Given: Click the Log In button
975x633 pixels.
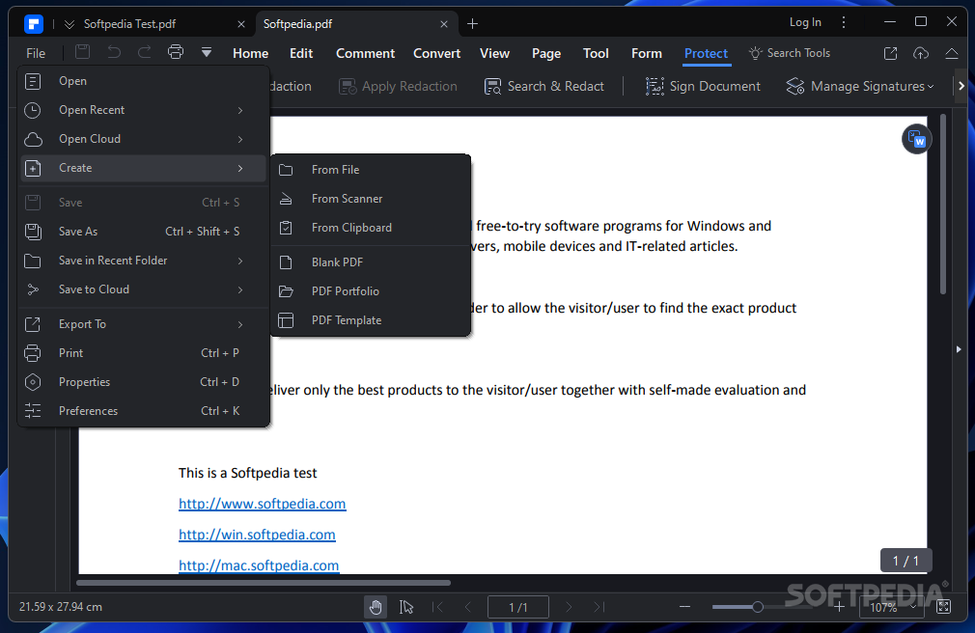Looking at the screenshot, I should click(x=805, y=22).
